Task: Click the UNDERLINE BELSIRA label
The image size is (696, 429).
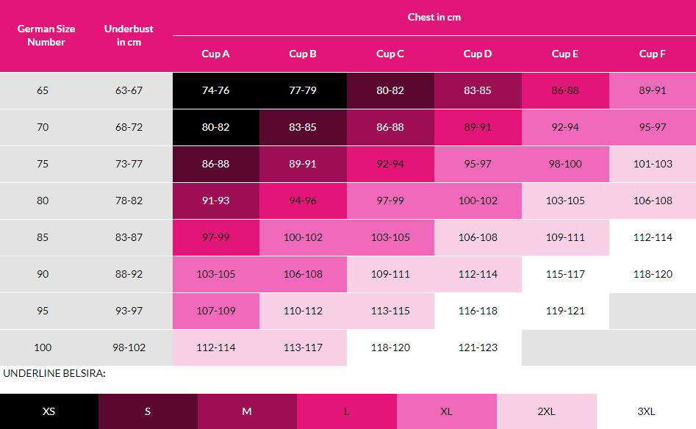Action: 54,373
